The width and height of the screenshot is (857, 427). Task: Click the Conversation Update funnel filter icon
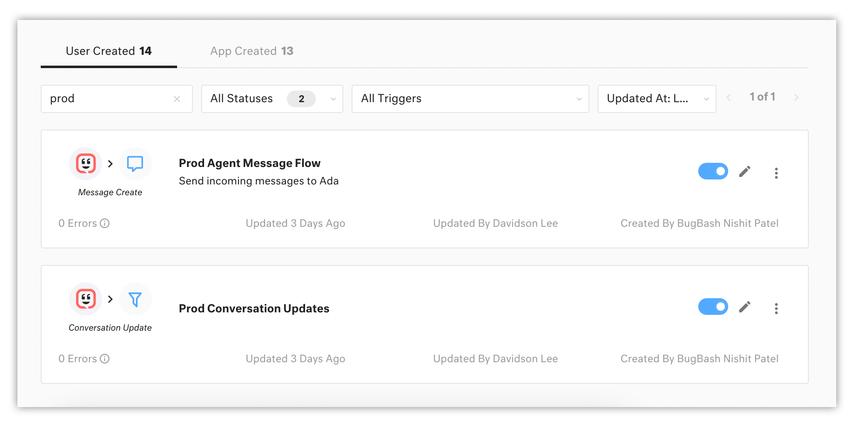pos(135,299)
